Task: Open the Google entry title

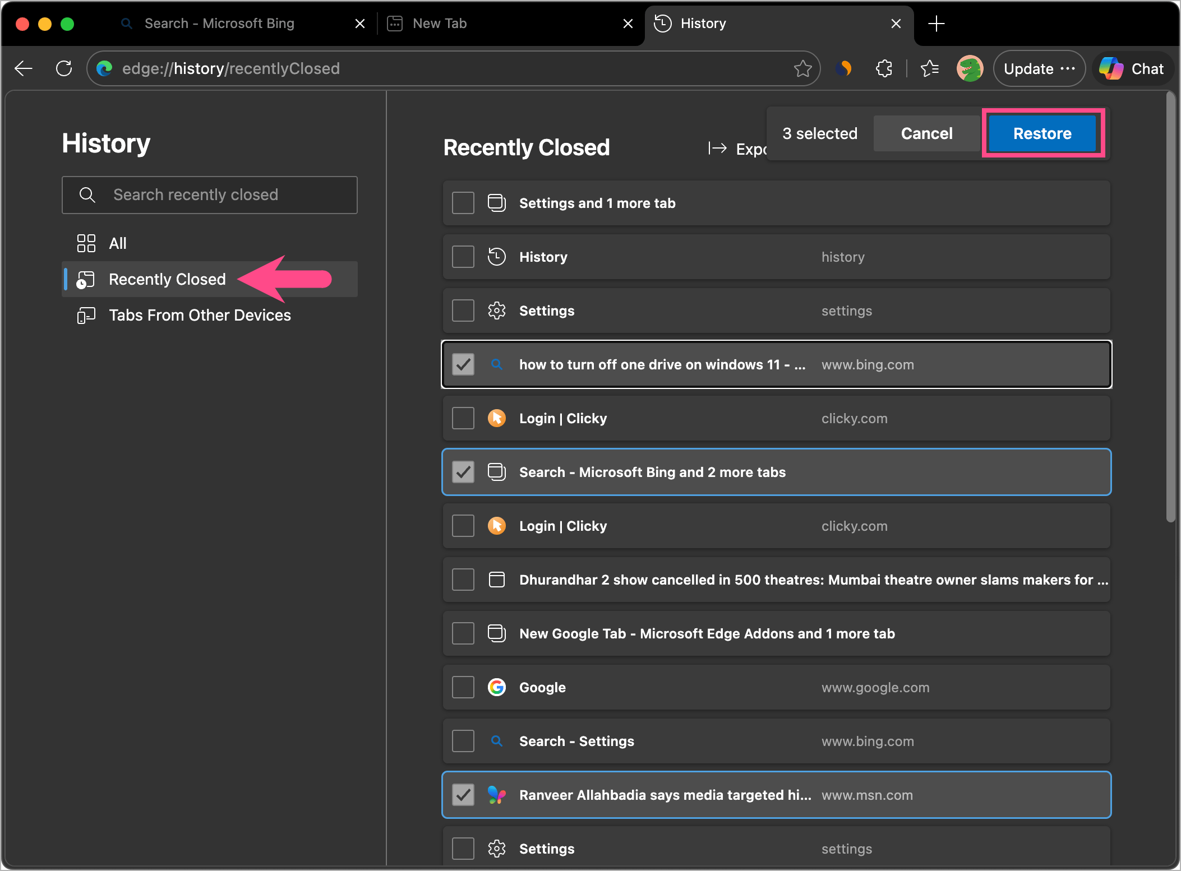Action: [x=542, y=687]
